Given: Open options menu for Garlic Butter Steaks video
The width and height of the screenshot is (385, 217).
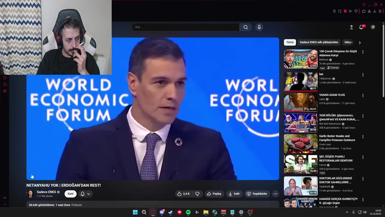Looking at the screenshot, I should tap(363, 137).
